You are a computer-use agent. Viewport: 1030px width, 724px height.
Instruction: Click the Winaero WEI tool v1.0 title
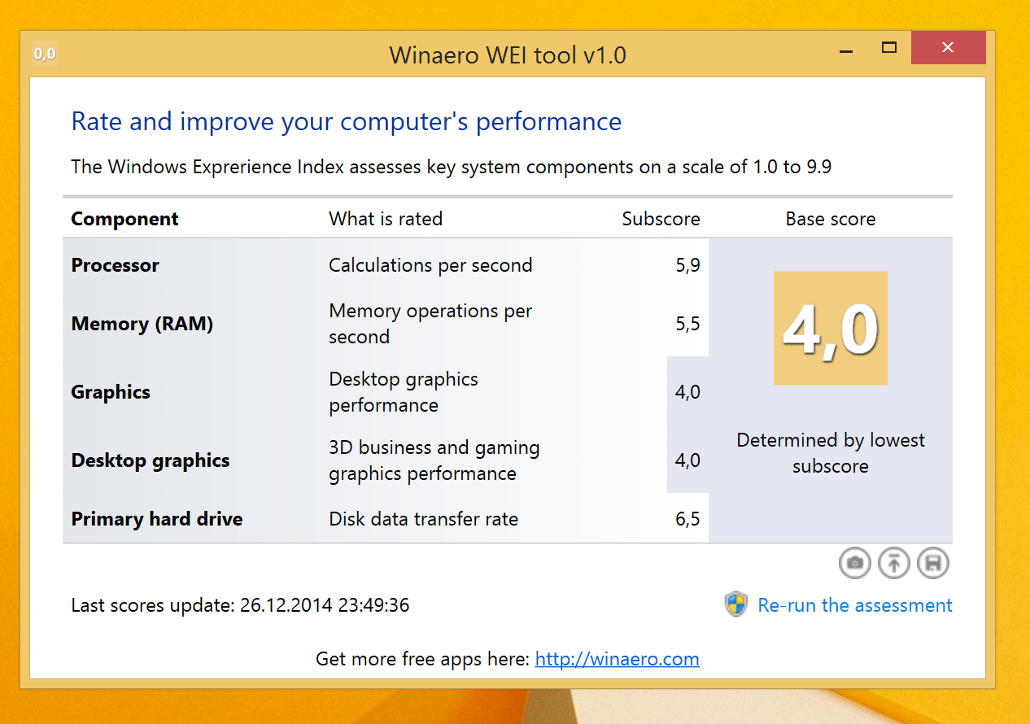point(508,55)
